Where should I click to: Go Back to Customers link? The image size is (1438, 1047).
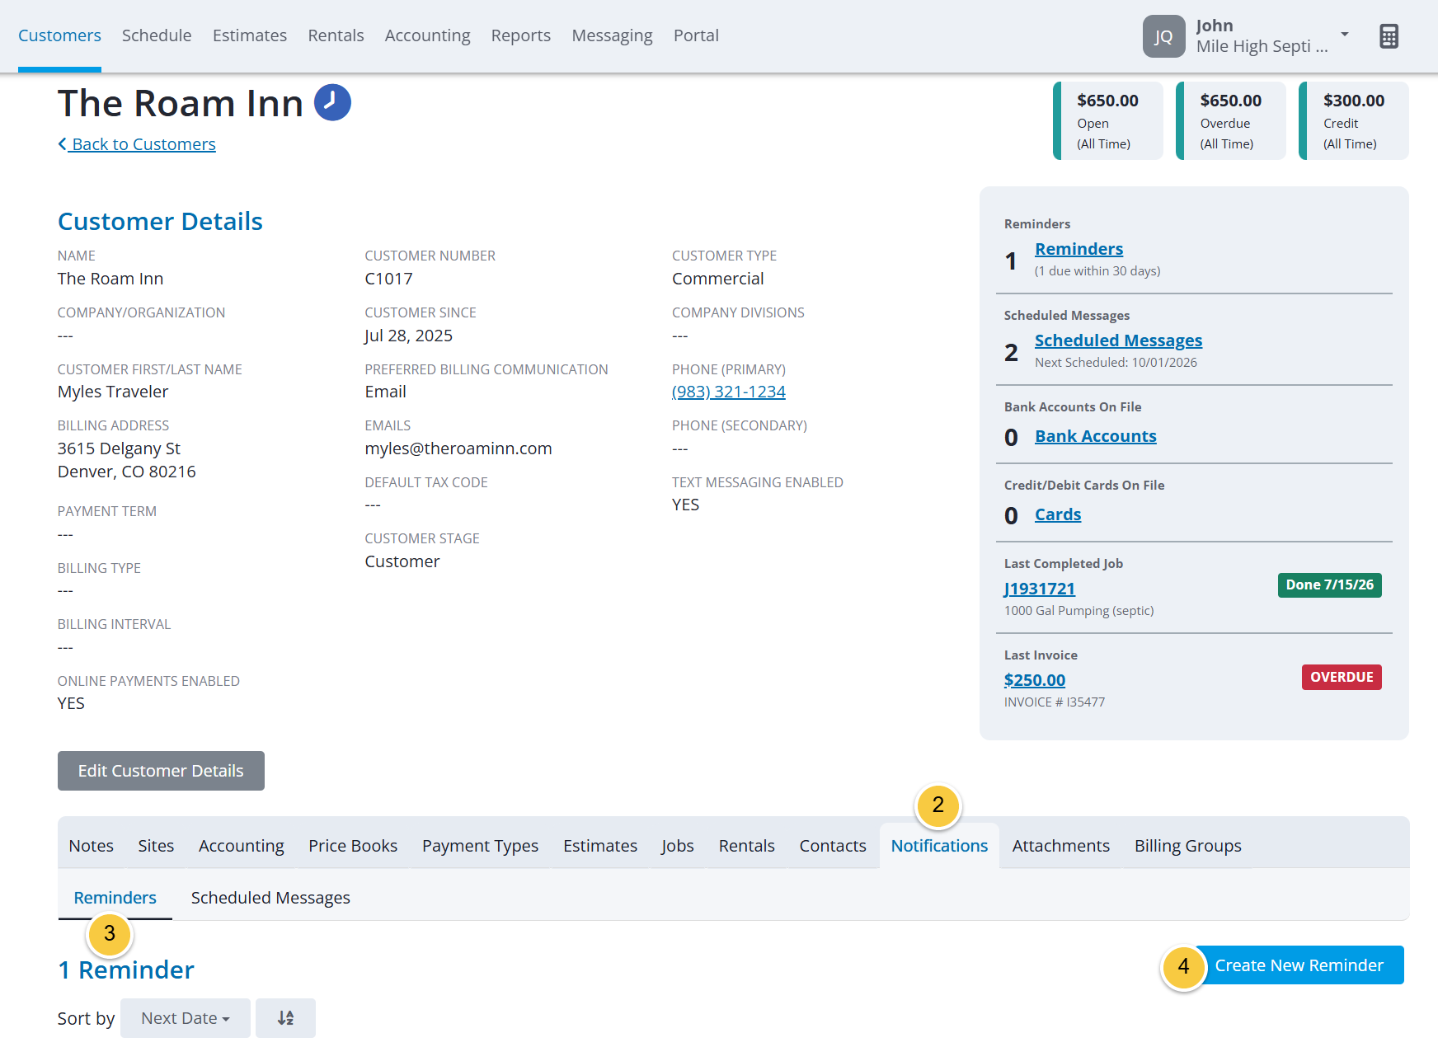click(x=137, y=144)
